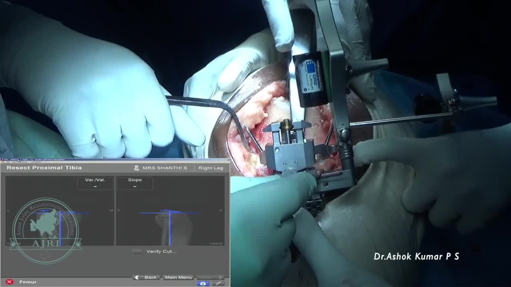Image resolution: width=511 pixels, height=287 pixels.
Task: Click the pointer tool icon beside camera
Action: pos(218,283)
